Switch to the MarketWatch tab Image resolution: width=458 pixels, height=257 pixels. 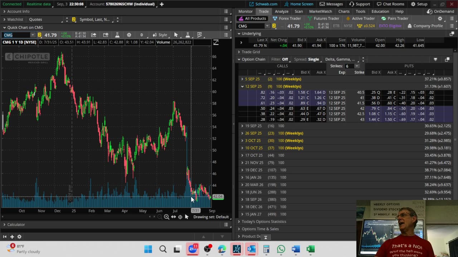[321, 11]
